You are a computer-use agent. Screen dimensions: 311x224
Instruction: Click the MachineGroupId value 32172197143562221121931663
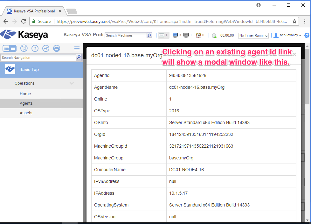click(201, 146)
